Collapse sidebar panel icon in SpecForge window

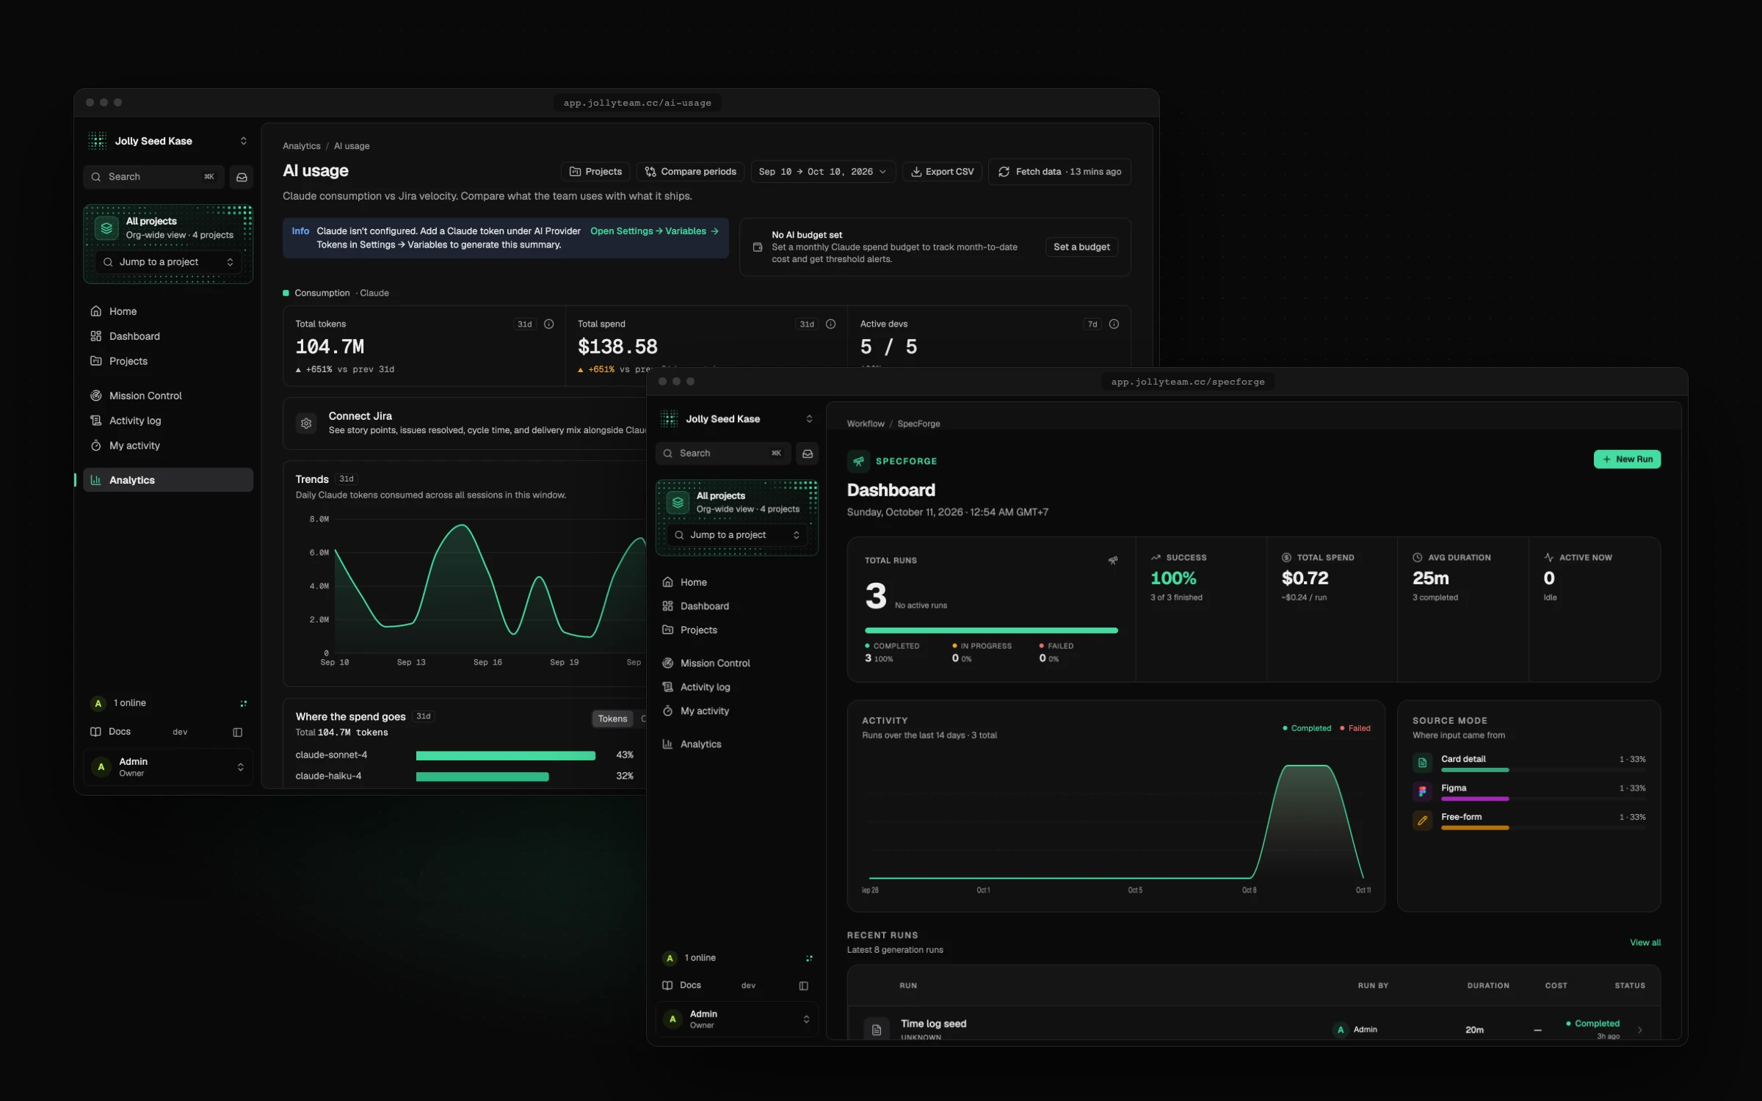803,986
